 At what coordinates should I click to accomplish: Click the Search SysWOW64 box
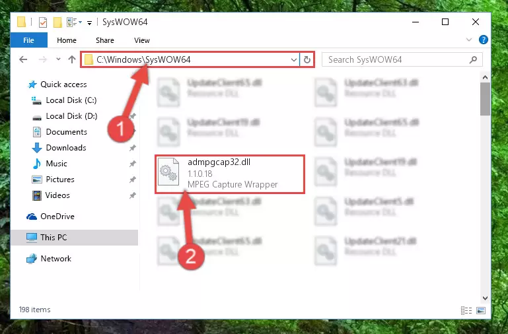click(x=402, y=59)
